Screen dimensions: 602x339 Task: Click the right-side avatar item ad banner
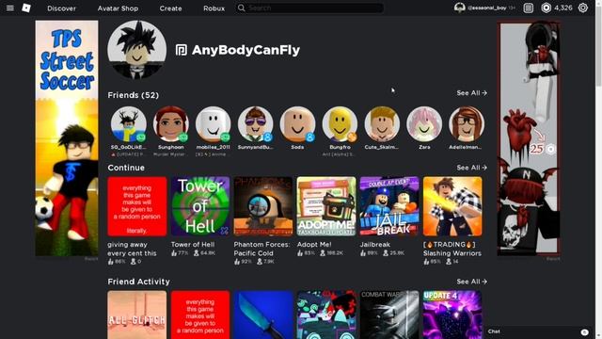click(x=529, y=138)
